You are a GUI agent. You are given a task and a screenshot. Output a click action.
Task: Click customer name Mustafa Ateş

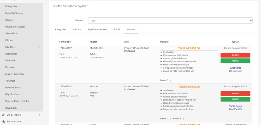[x=97, y=48]
